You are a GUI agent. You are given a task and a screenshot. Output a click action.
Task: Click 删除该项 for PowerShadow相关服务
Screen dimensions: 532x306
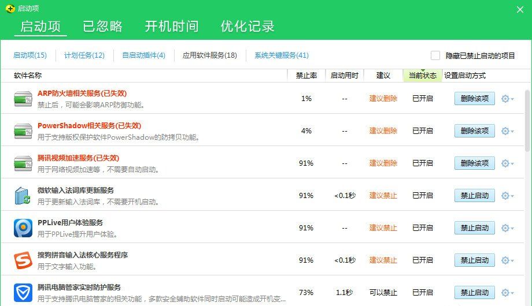point(475,131)
